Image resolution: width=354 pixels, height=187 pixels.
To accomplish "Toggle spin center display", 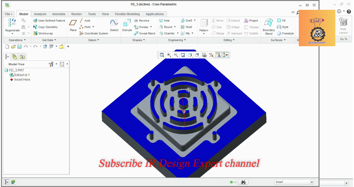I will click(225, 55).
